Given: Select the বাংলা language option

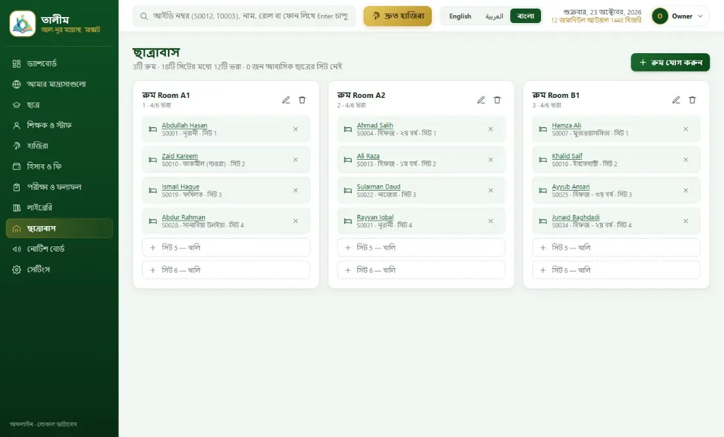Looking at the screenshot, I should (x=525, y=16).
